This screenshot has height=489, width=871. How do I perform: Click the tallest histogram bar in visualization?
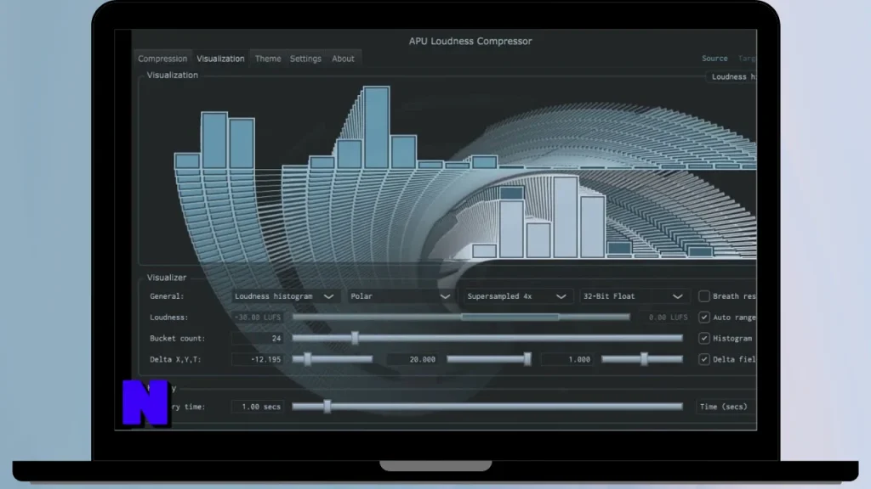[x=376, y=127]
